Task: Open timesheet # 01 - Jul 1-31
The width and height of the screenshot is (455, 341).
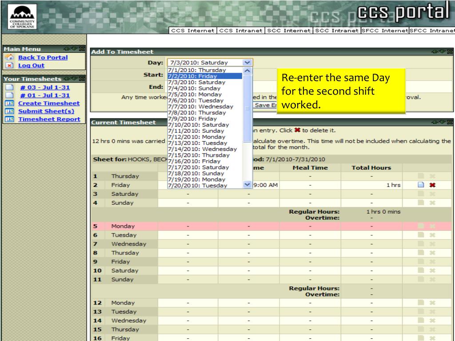Action: (45, 95)
